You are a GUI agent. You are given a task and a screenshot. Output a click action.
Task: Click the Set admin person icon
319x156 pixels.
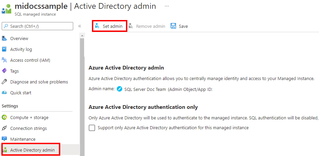coord(97,26)
